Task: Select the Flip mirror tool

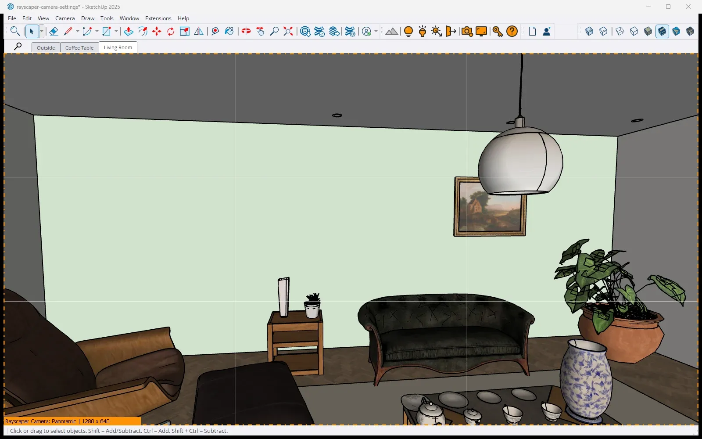Action: pyautogui.click(x=199, y=31)
